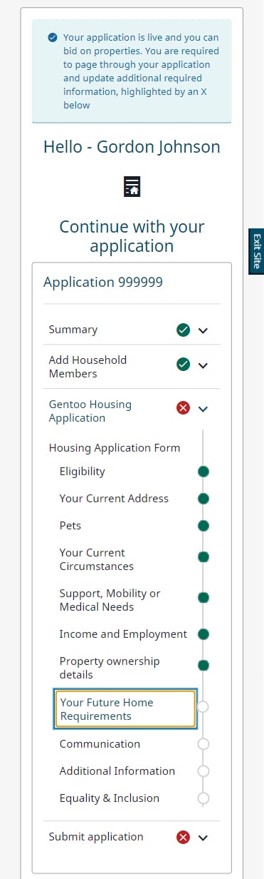This screenshot has width=264, height=879.
Task: Open the Income and Employment step
Action: pyautogui.click(x=123, y=634)
